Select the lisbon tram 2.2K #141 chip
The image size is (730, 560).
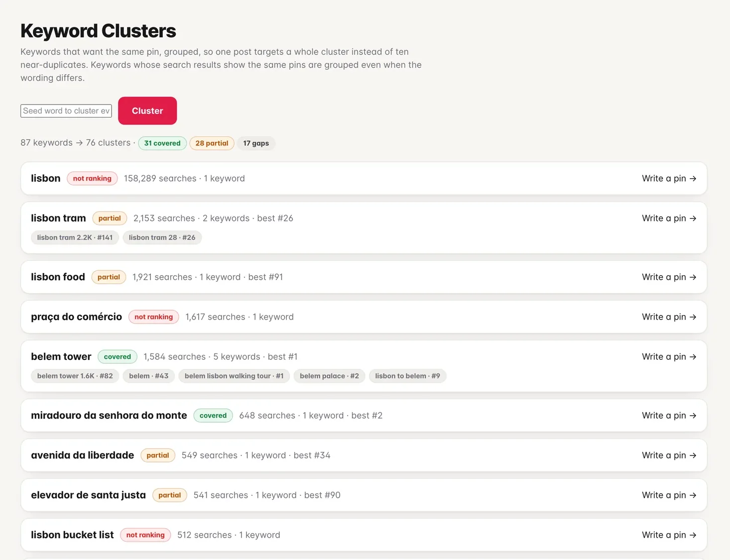click(x=75, y=237)
